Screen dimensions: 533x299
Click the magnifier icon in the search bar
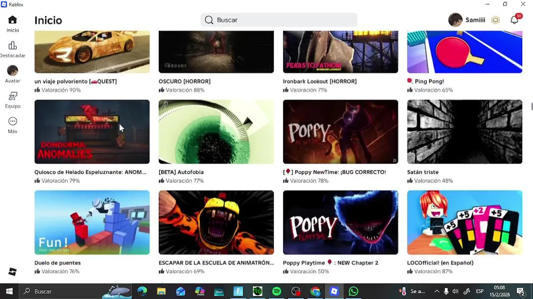209,20
